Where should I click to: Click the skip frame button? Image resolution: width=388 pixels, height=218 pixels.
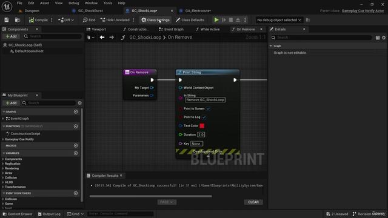click(x=224, y=20)
